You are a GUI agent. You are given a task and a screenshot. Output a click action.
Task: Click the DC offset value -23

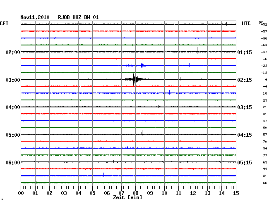tap(264, 66)
